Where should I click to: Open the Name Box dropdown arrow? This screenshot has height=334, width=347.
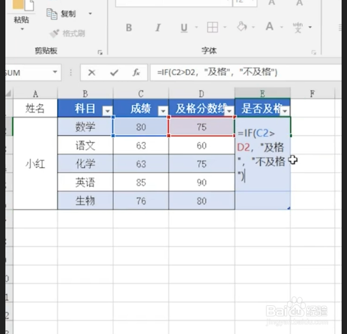(55, 72)
